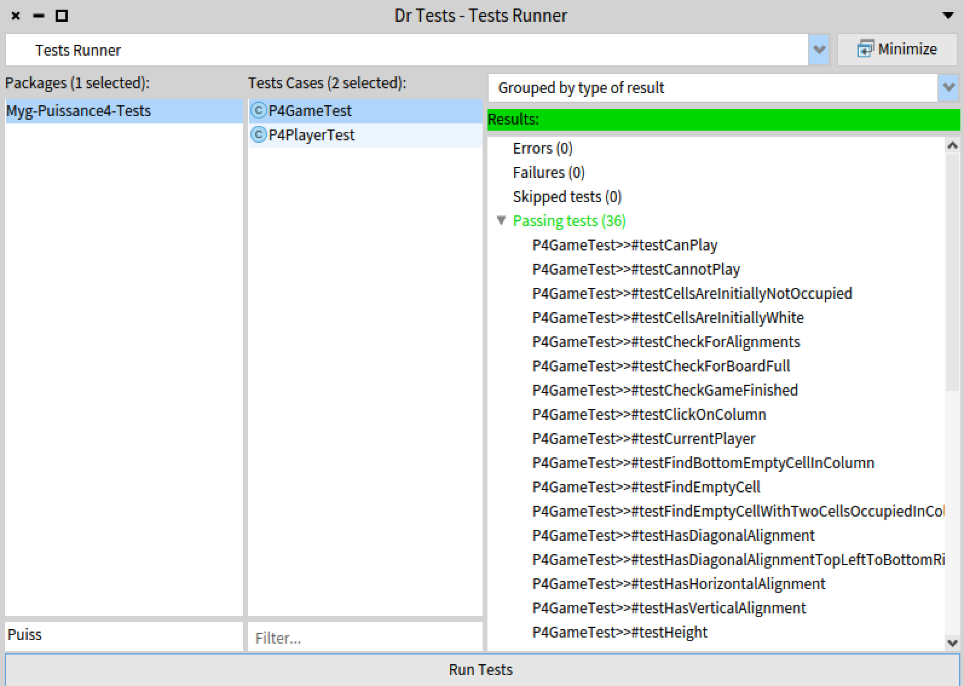Select the P4PlayerTest test case
This screenshot has height=686, width=964.
[311, 135]
